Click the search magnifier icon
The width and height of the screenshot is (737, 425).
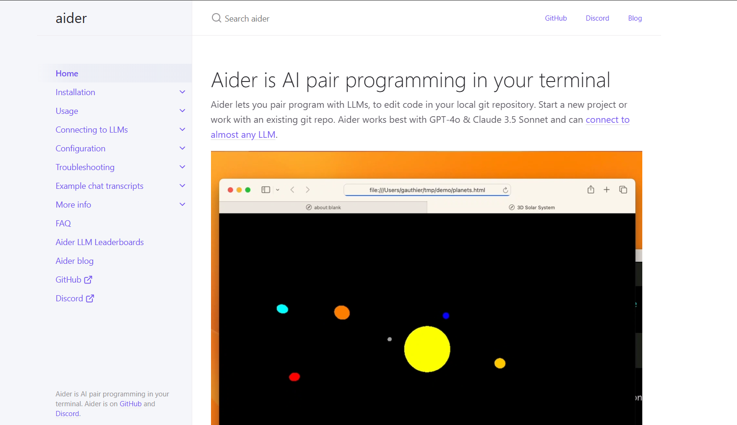pyautogui.click(x=216, y=18)
